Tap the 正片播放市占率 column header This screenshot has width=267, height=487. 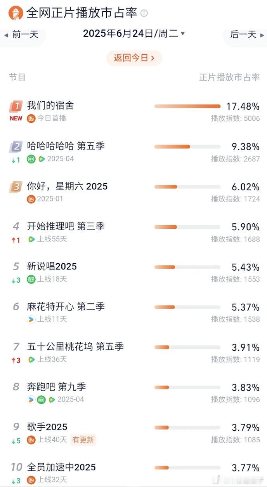[x=229, y=77]
